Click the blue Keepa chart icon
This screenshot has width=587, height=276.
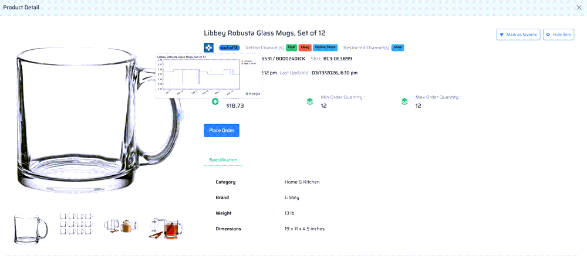point(208,48)
